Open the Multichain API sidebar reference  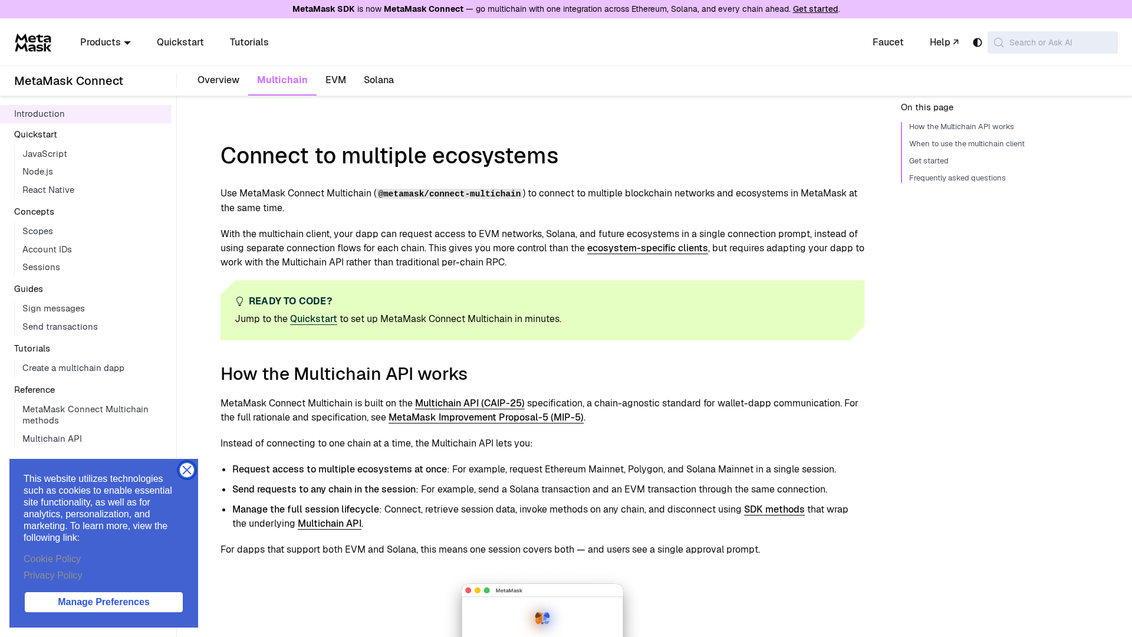pos(52,439)
